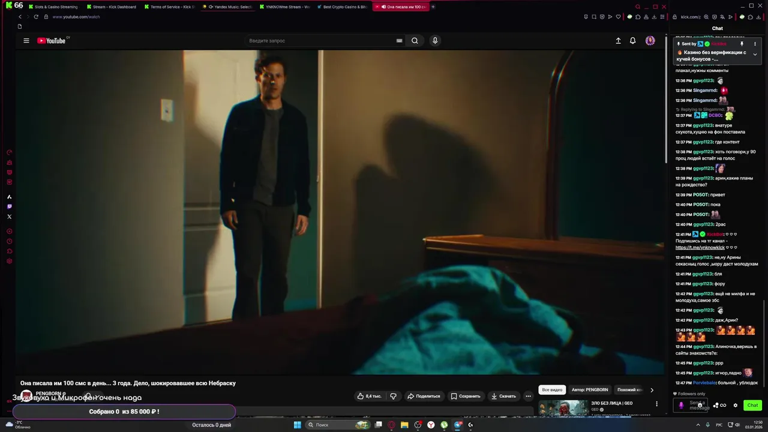Open YouTube notifications bell
This screenshot has width=768, height=432.
coord(632,41)
